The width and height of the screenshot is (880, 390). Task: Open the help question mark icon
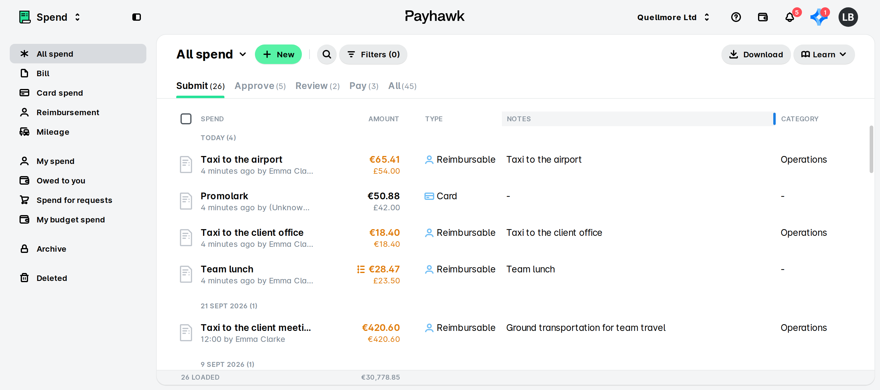point(736,17)
